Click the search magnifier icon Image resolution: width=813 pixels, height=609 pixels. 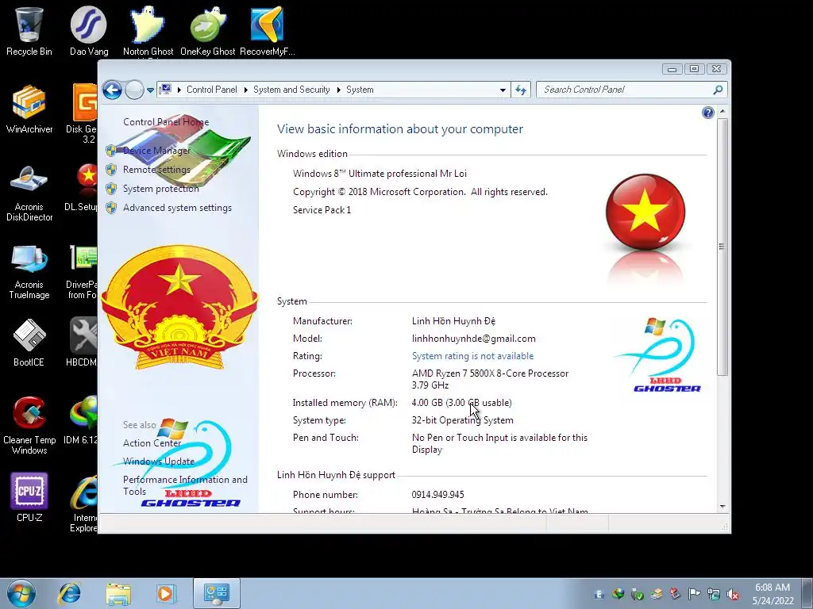pyautogui.click(x=718, y=90)
